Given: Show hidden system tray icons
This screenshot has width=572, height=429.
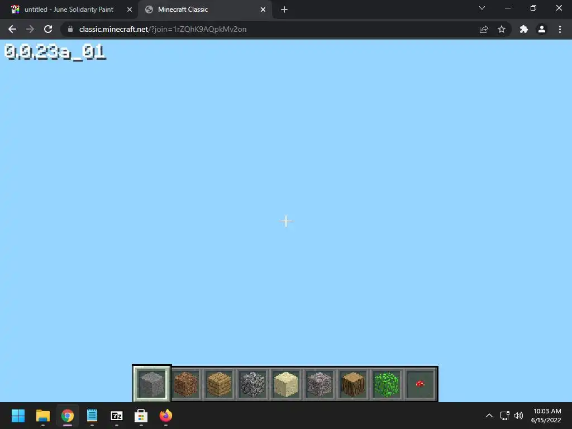Looking at the screenshot, I should click(x=489, y=416).
